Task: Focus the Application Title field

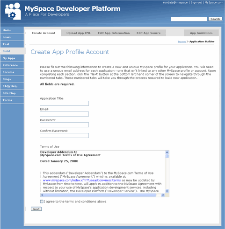Action: coord(64,103)
